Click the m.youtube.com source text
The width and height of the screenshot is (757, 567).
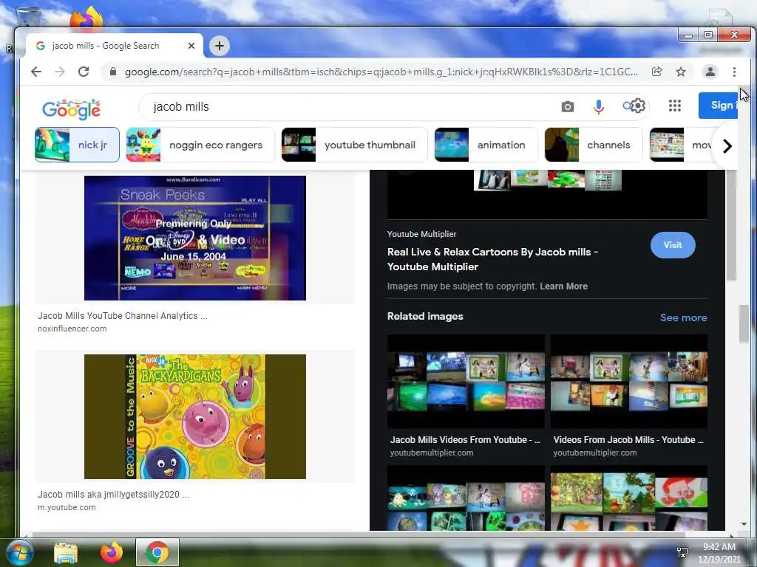(67, 508)
